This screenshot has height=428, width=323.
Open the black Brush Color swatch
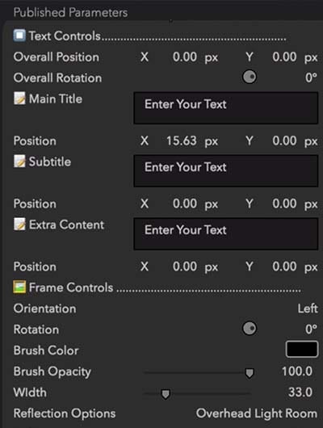302,349
